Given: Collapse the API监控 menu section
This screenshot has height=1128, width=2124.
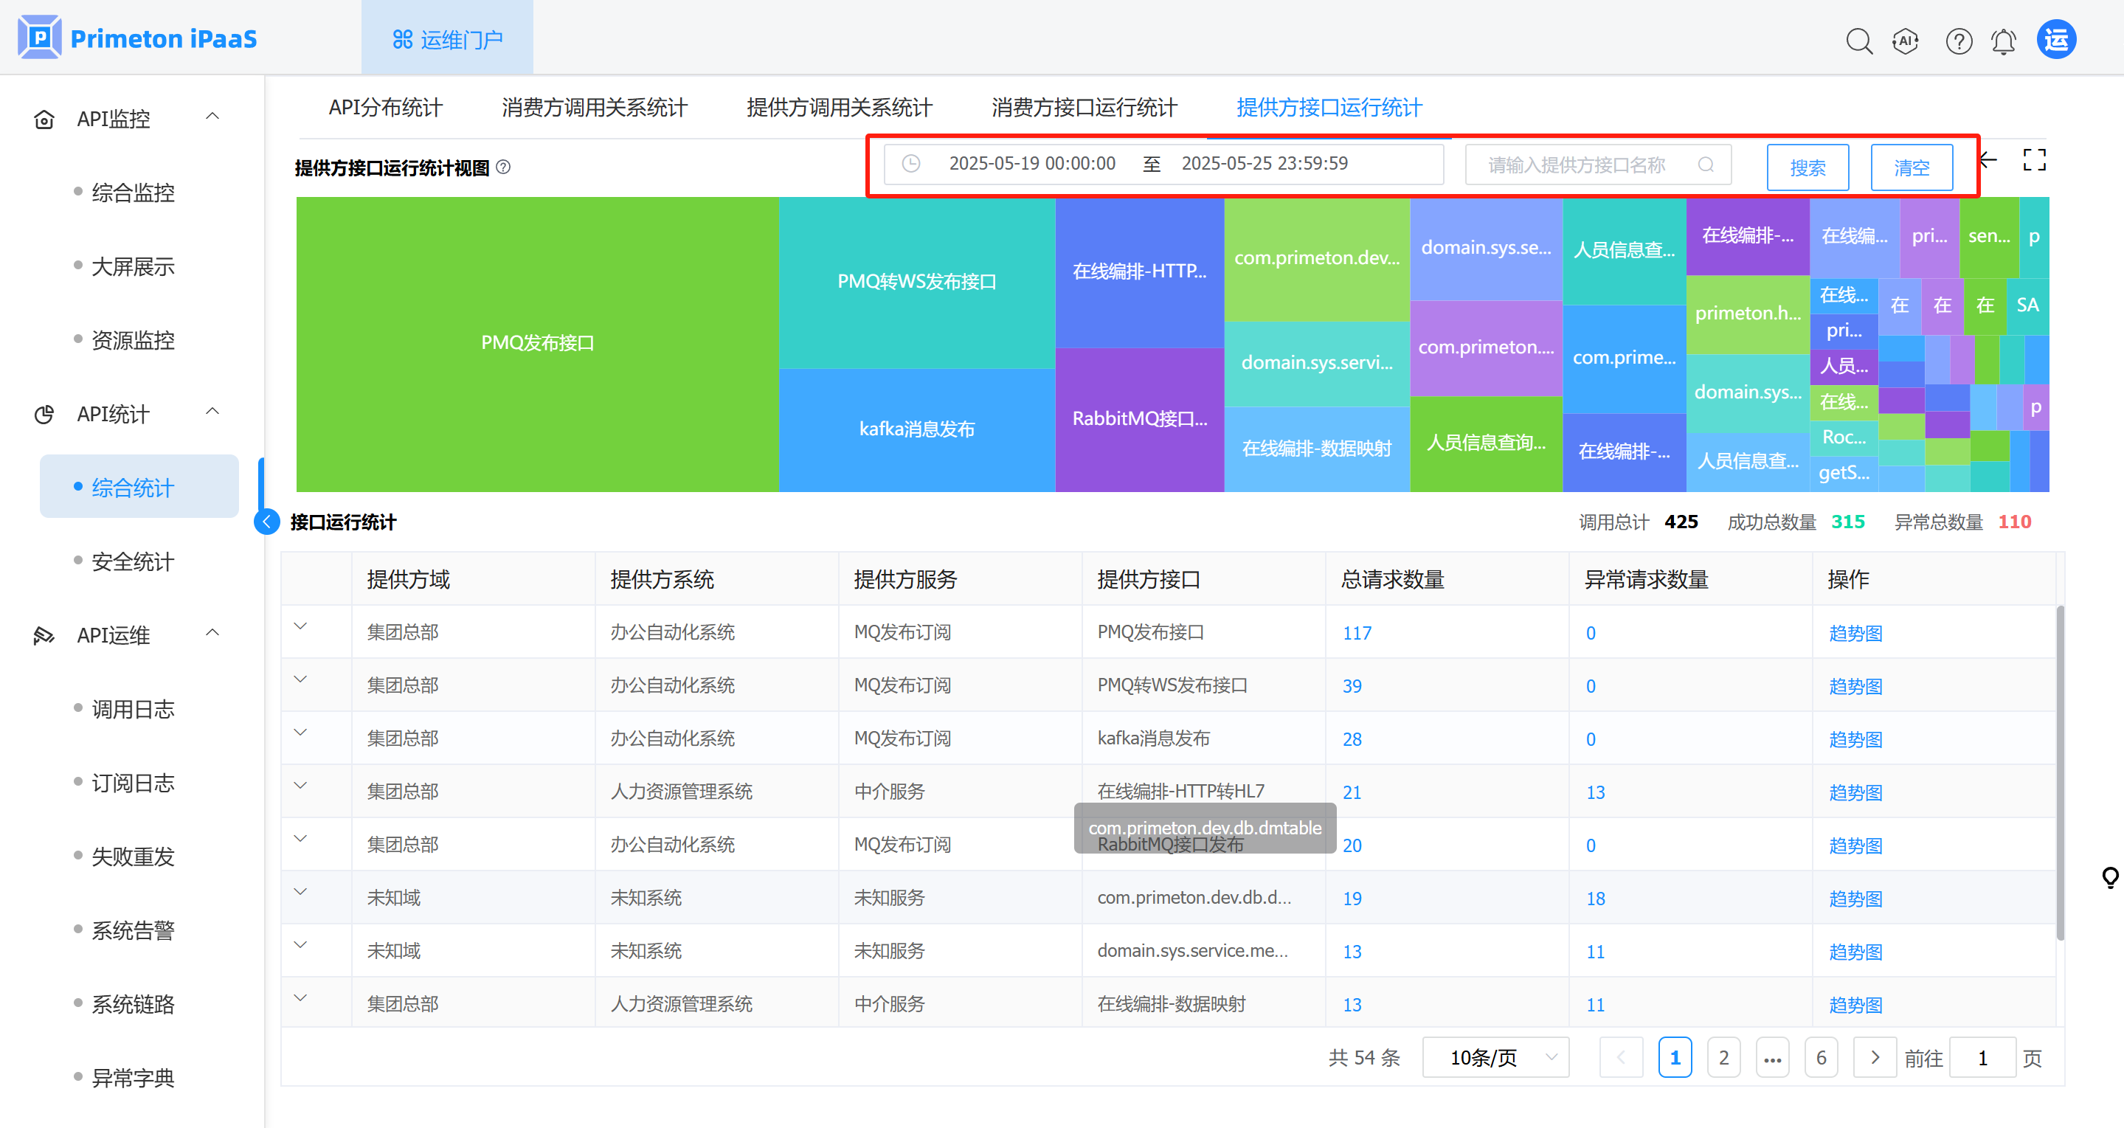Looking at the screenshot, I should click(x=212, y=117).
